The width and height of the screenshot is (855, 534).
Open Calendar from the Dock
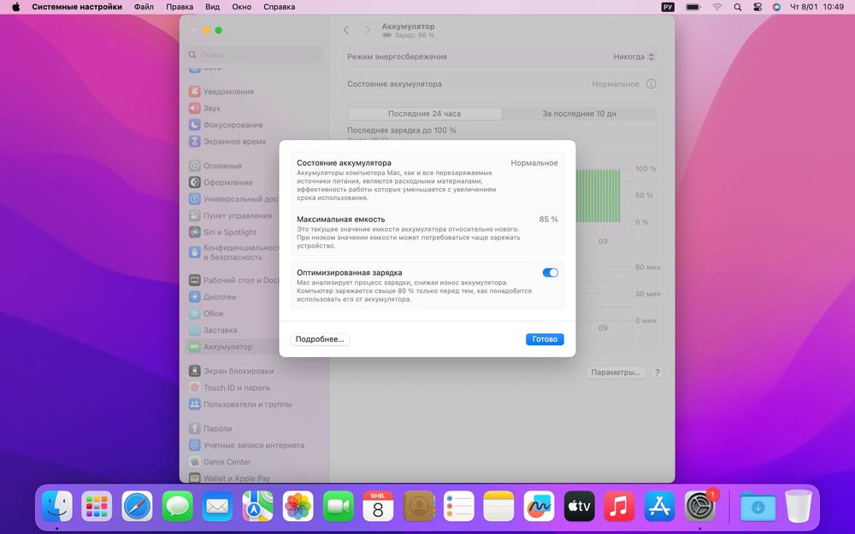coord(378,506)
